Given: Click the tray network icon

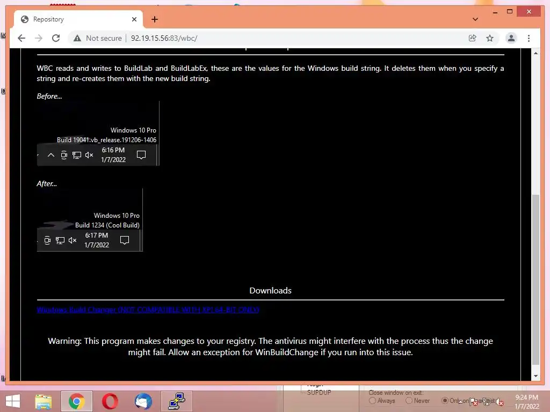Looking at the screenshot, I should [487, 402].
